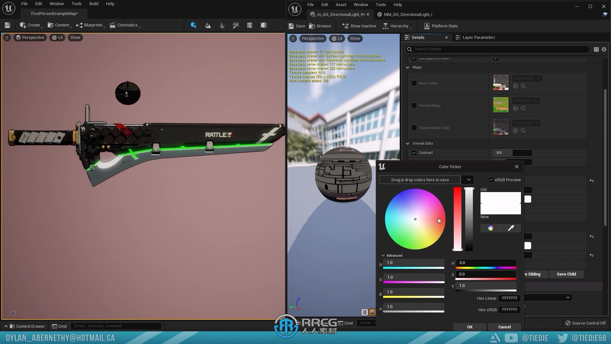611x344 pixels.
Task: Confirm color with OK button
Action: pos(470,327)
